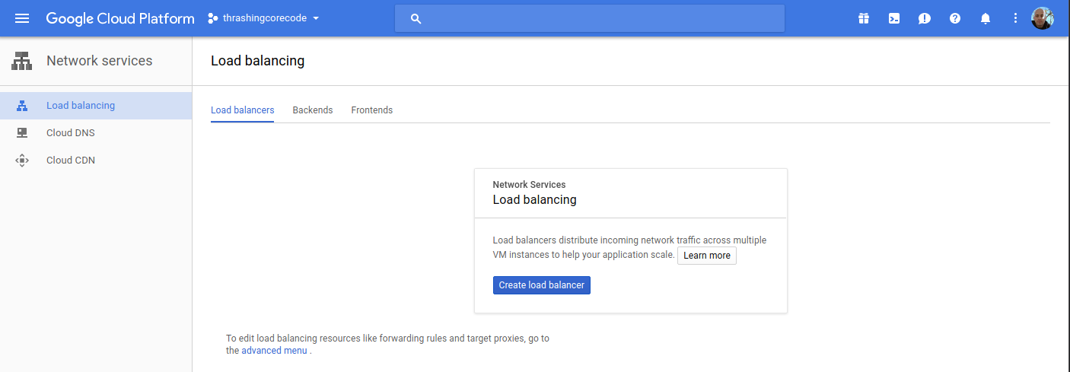Screen dimensions: 1070x372
Task: Click the Network services header icon
Action: point(21,61)
